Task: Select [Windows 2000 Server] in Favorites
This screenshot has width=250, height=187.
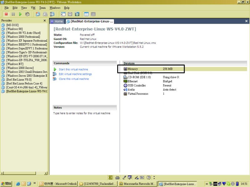Action: 20,68
